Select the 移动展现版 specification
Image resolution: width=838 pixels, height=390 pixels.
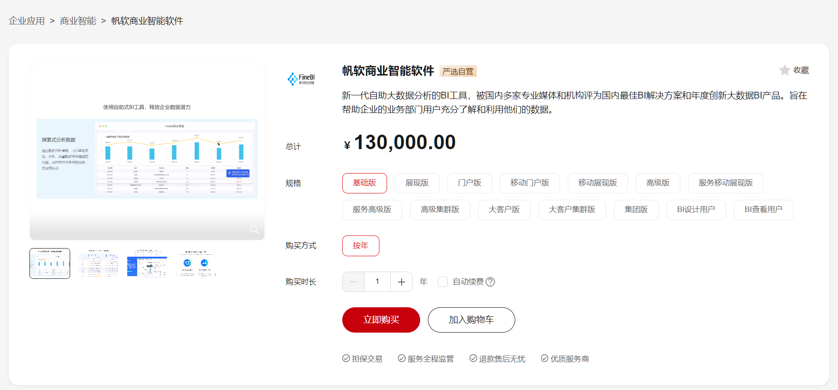click(598, 183)
